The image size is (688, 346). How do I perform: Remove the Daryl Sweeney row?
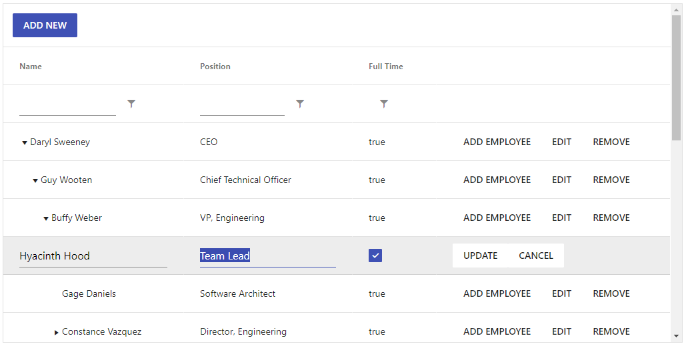pyautogui.click(x=611, y=142)
